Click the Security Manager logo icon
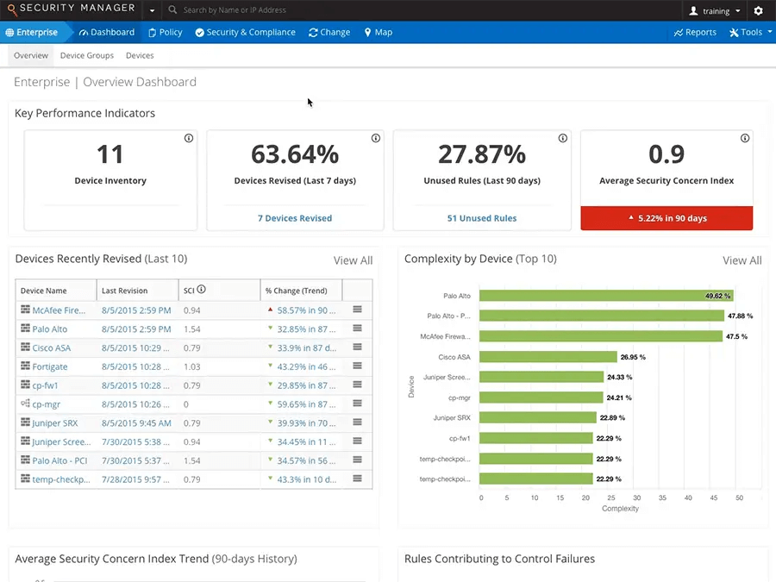 [x=11, y=10]
